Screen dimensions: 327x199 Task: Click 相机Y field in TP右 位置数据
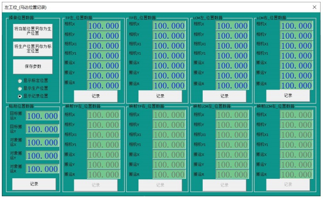coord(168,36)
